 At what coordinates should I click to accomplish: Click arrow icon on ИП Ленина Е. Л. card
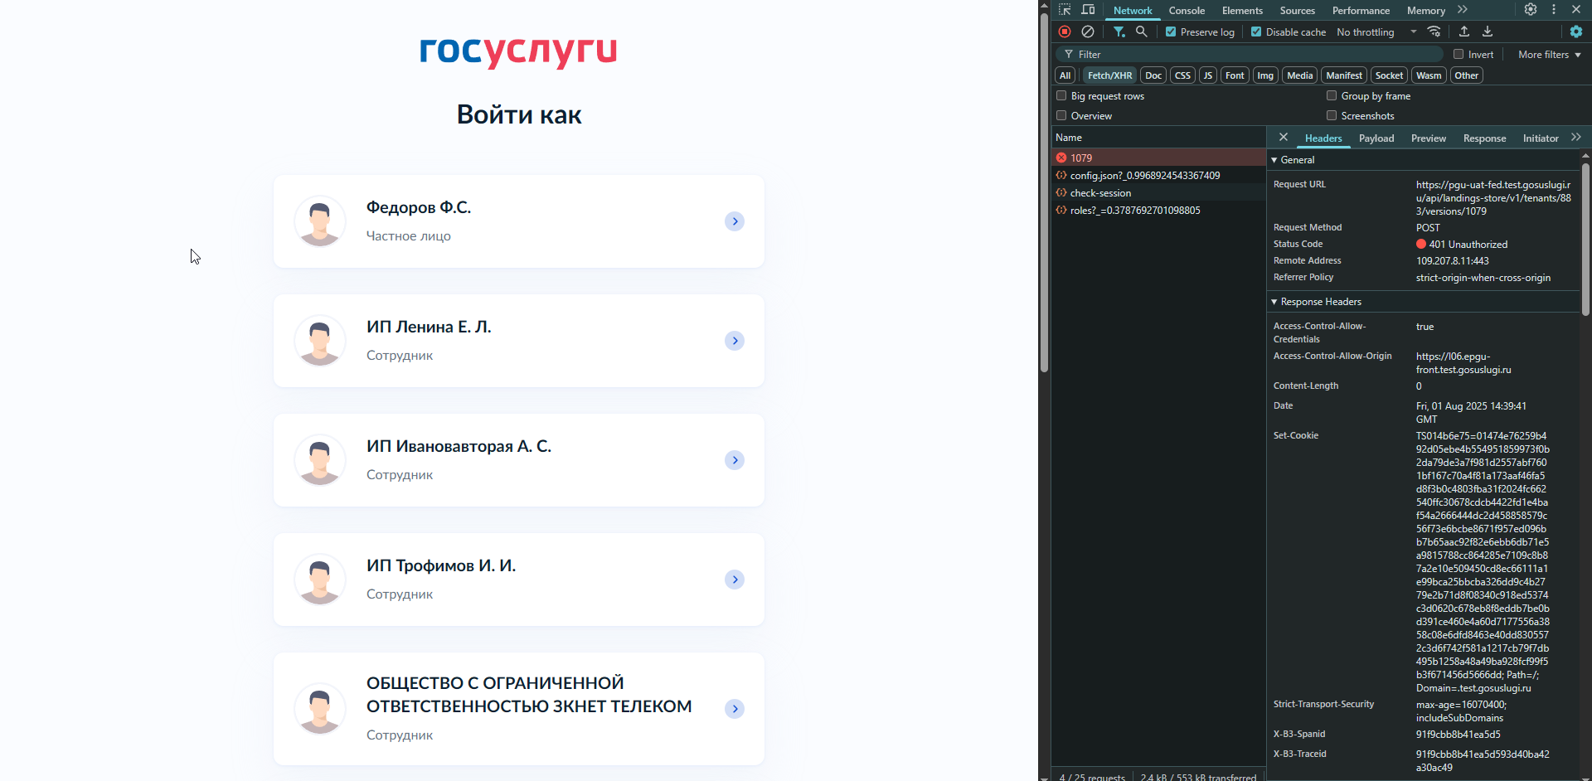[735, 341]
